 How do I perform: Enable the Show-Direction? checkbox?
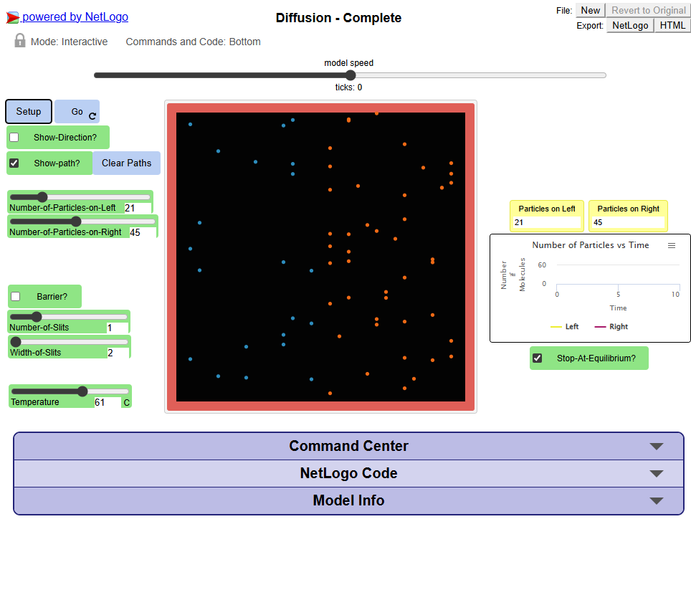point(14,137)
